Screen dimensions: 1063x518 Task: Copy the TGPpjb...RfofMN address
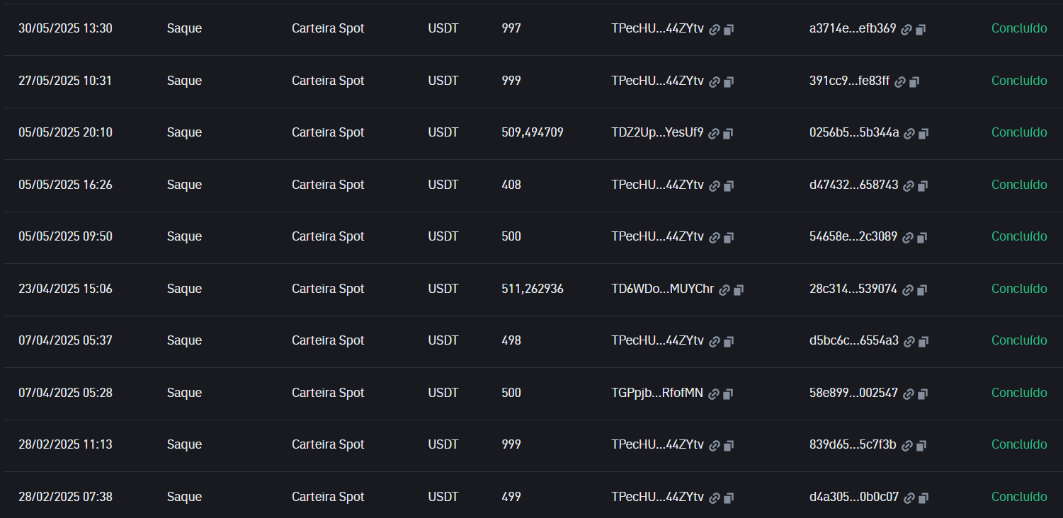pos(728,394)
